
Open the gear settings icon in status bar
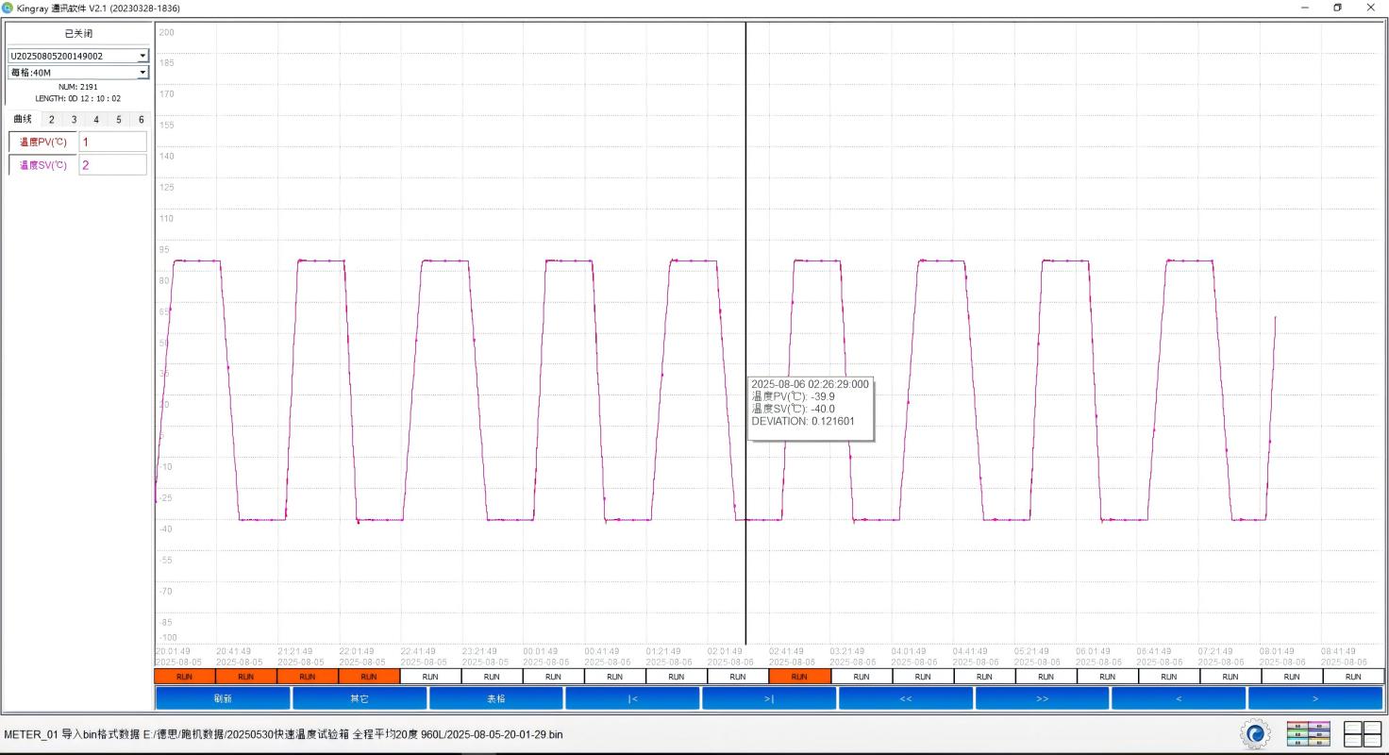1254,733
